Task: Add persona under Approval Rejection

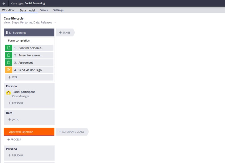Action: point(16,155)
